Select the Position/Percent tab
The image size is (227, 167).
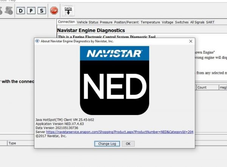(x=126, y=22)
